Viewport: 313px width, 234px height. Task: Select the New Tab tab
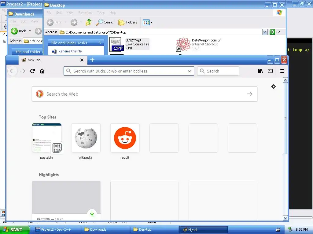[x=53, y=60]
